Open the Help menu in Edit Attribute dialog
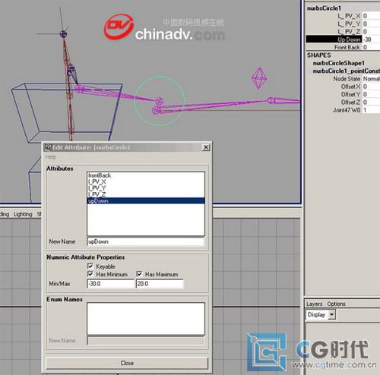This screenshot has height=375, width=380. 51,157
